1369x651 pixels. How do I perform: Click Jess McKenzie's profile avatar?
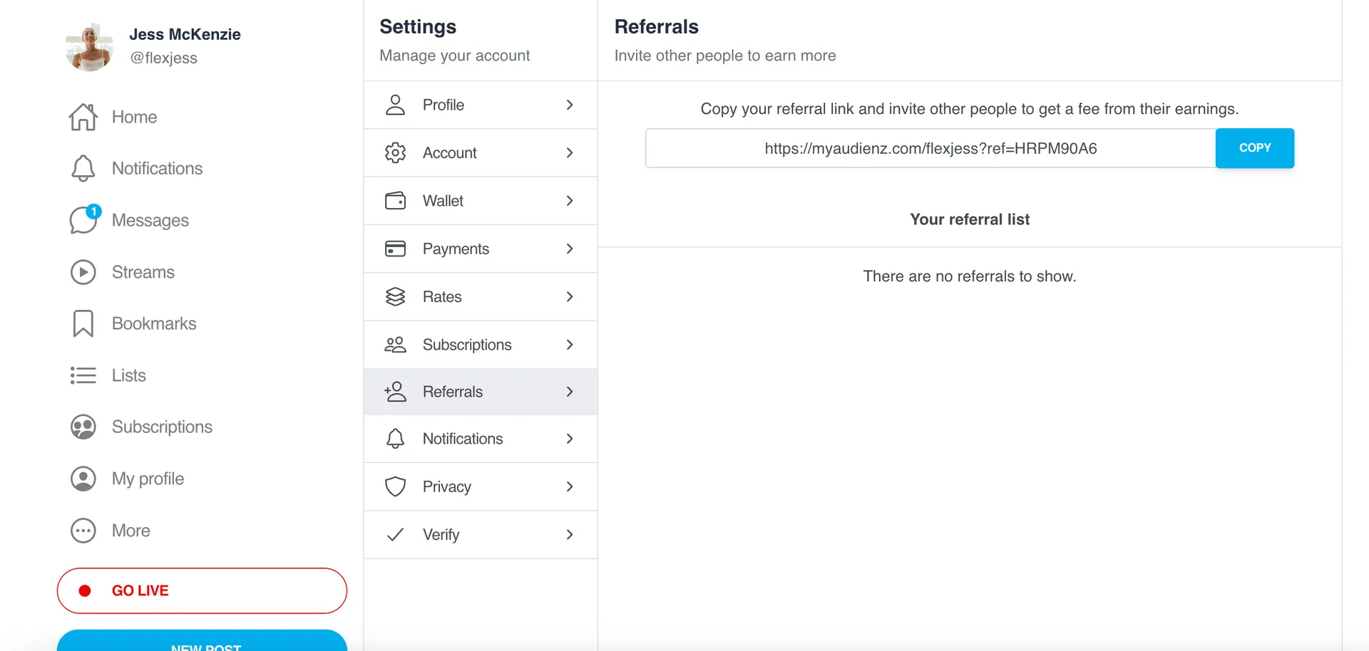click(89, 47)
